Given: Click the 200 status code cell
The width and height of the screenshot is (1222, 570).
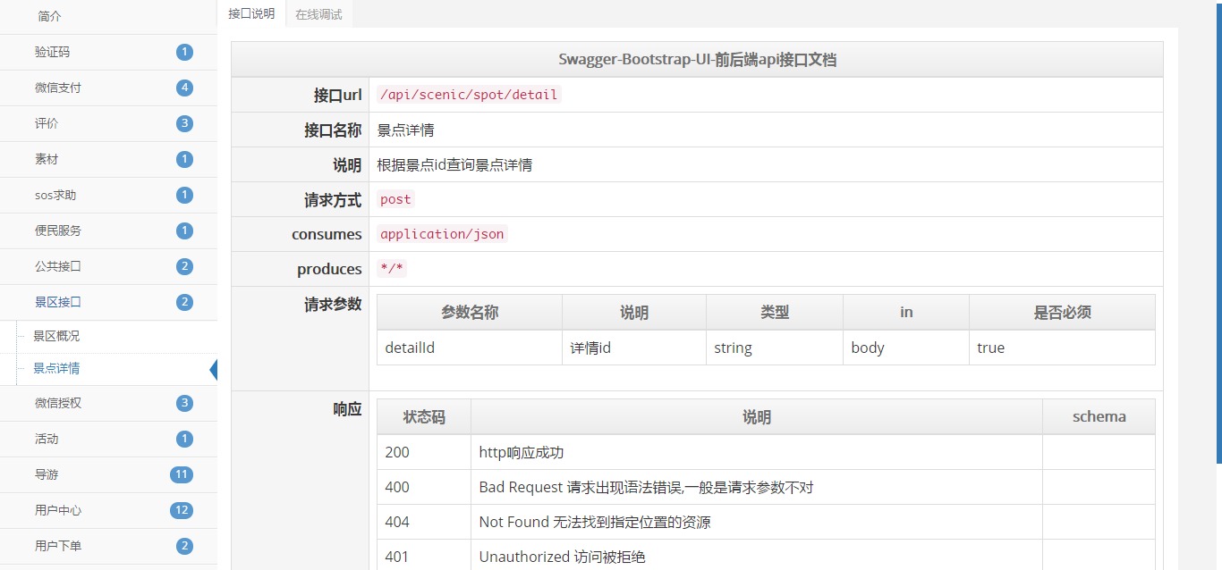Looking at the screenshot, I should pyautogui.click(x=424, y=452).
